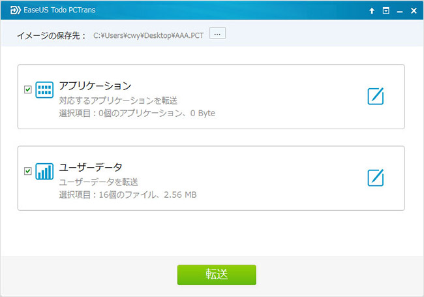
Task: Click the ユーザーデータ heading text
Action: pos(91,168)
